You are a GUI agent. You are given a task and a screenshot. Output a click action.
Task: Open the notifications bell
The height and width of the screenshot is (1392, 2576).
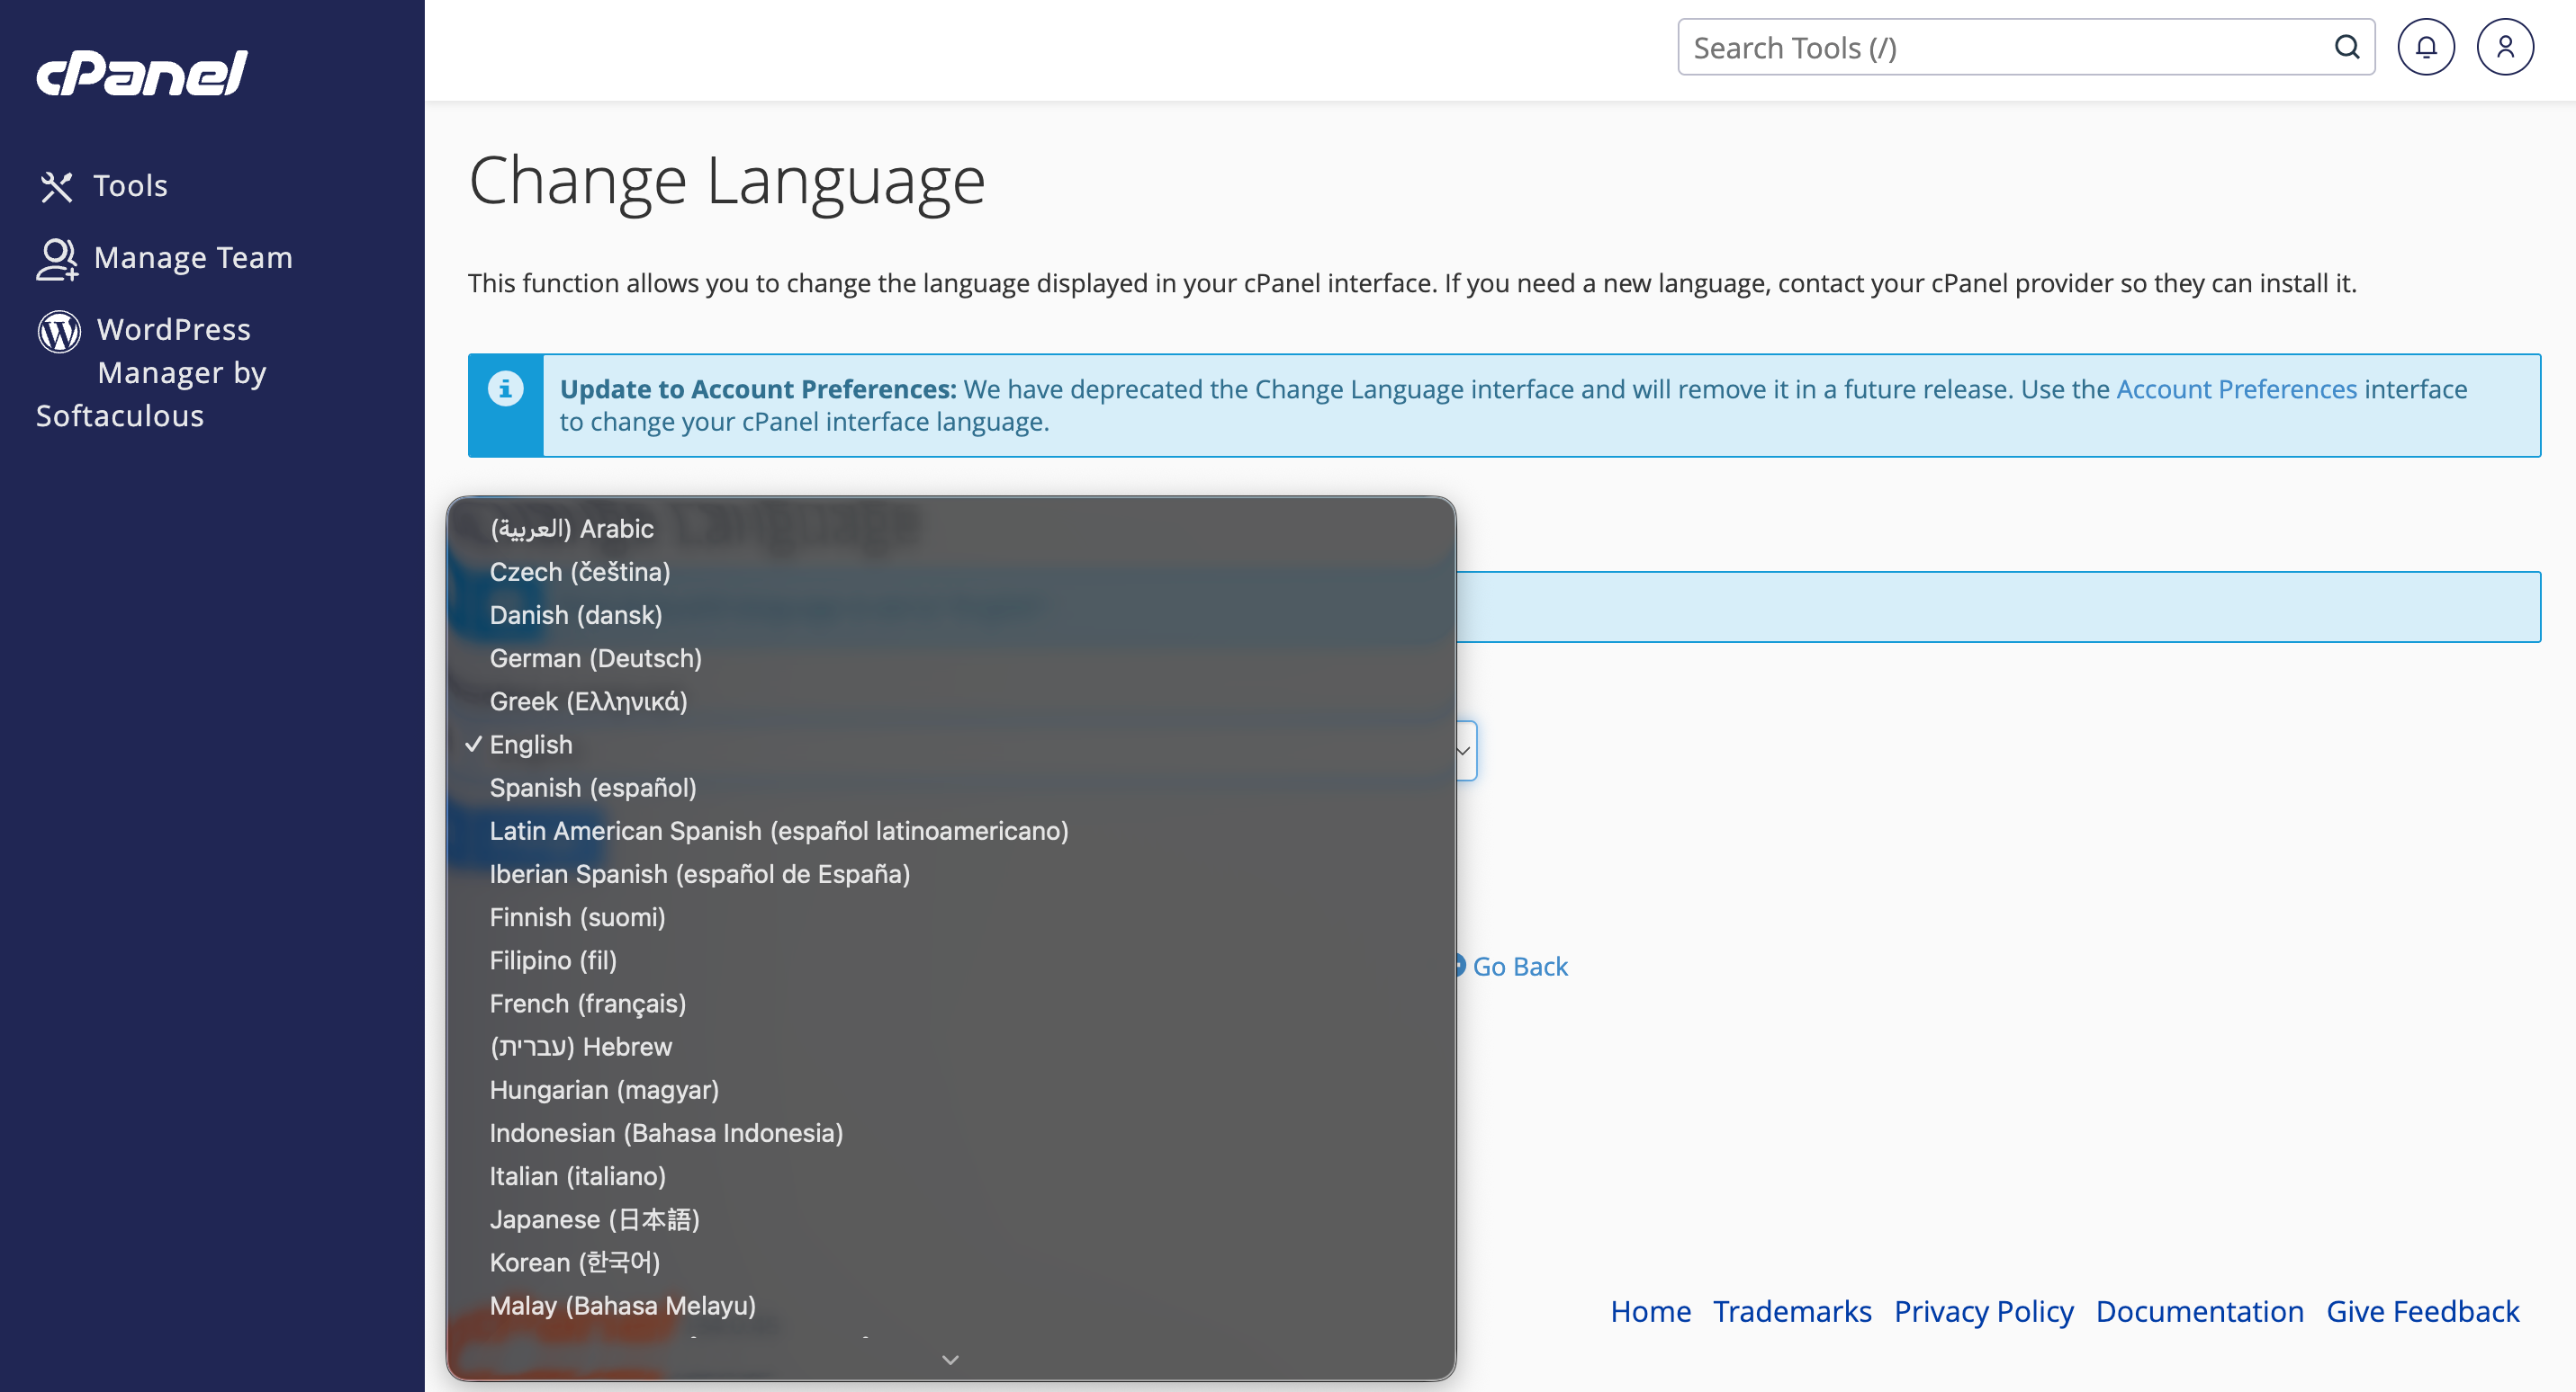tap(2426, 47)
